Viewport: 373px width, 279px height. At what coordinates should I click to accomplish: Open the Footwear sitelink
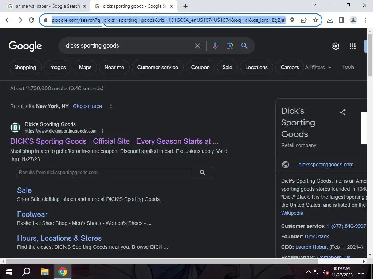coord(32,214)
